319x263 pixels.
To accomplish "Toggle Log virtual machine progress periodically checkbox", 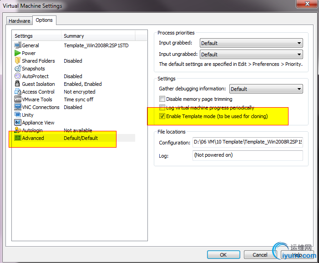I will pos(162,108).
